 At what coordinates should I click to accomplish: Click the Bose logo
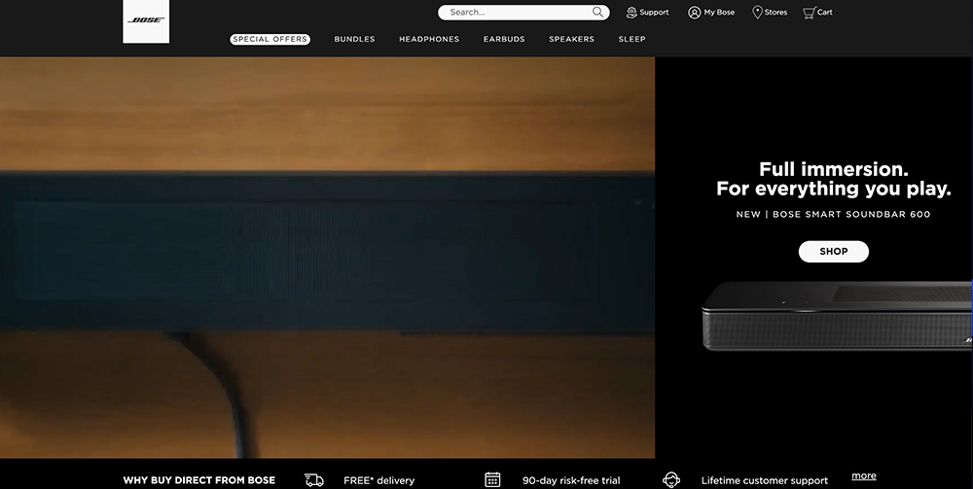146,21
